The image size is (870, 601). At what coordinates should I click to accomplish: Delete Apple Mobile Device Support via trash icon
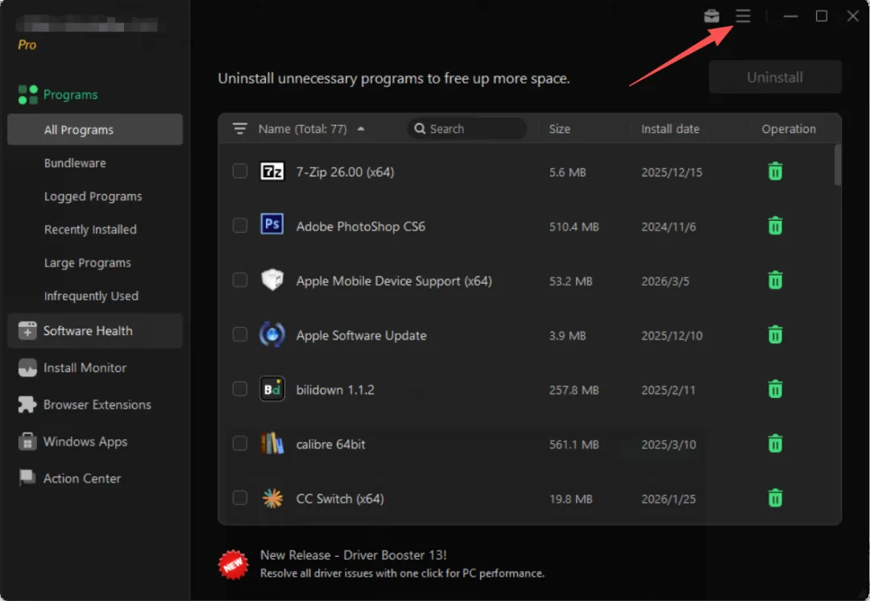[775, 280]
